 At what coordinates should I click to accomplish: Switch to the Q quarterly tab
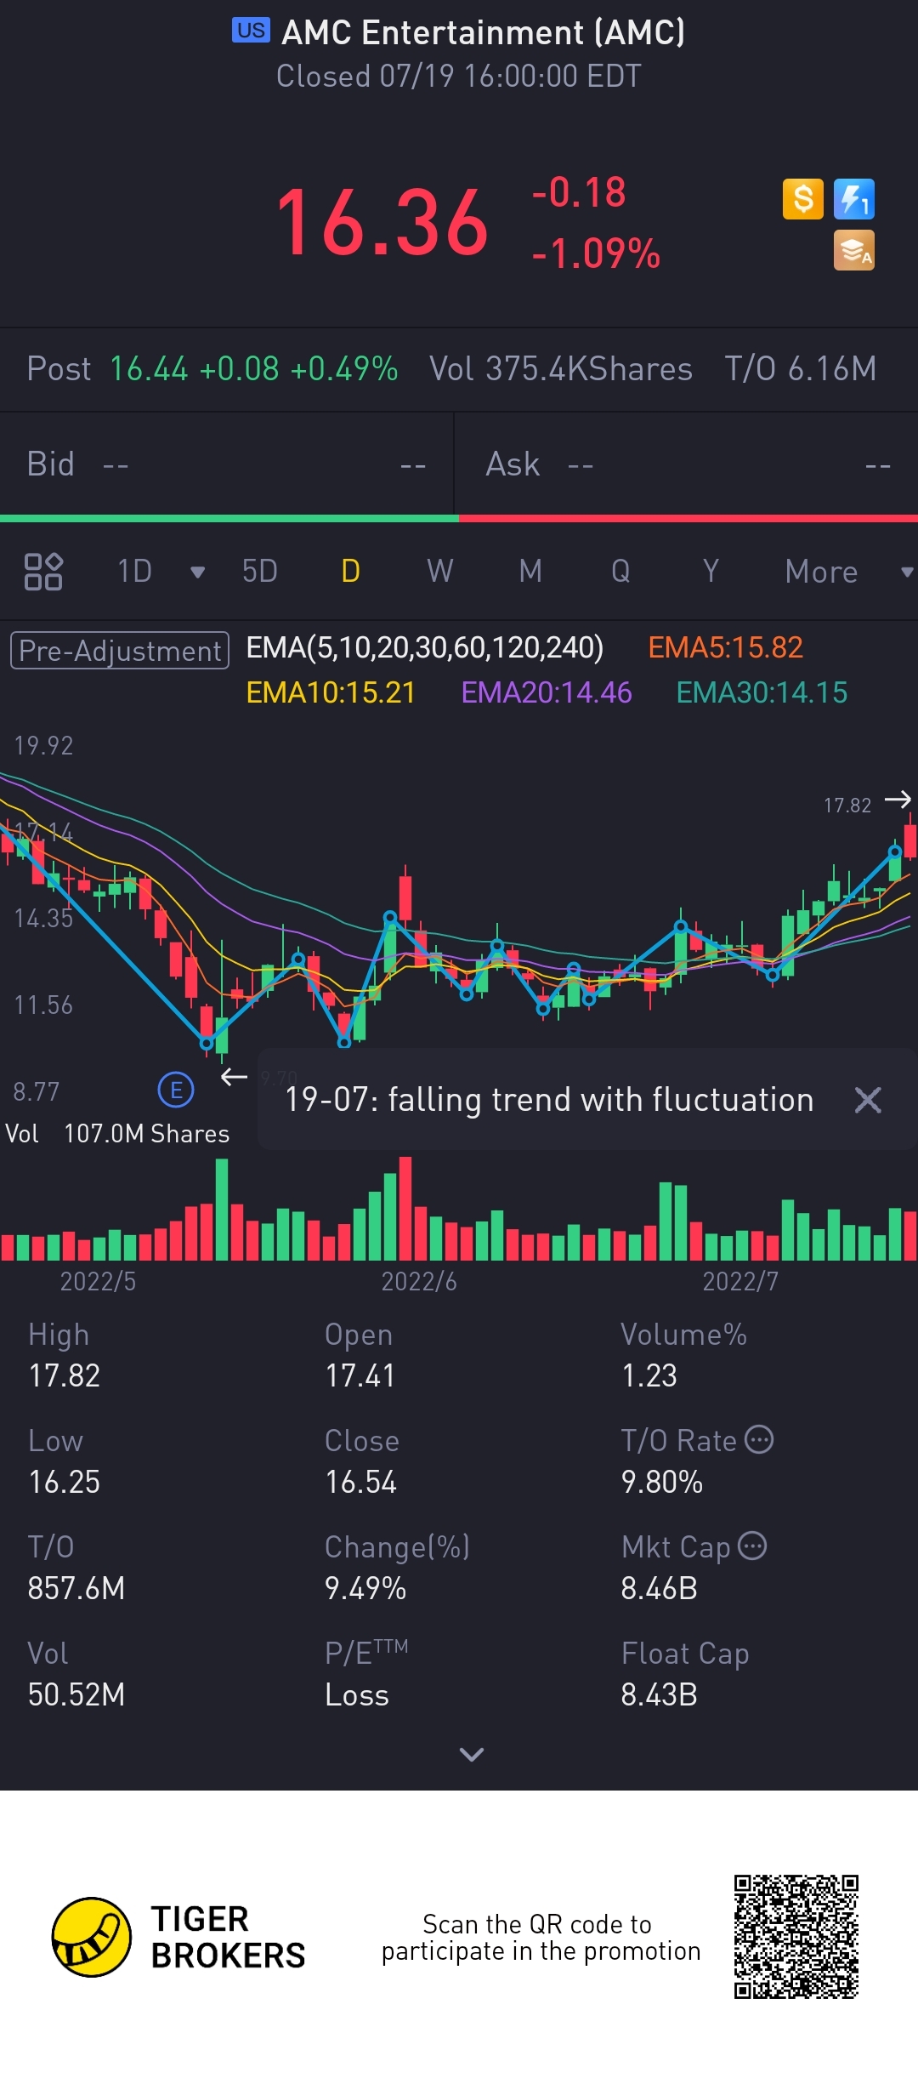[620, 572]
